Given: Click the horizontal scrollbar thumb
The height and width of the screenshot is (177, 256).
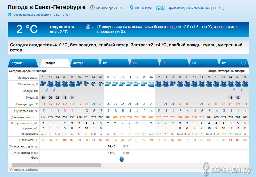Looking at the screenshot, I should pos(57,165).
